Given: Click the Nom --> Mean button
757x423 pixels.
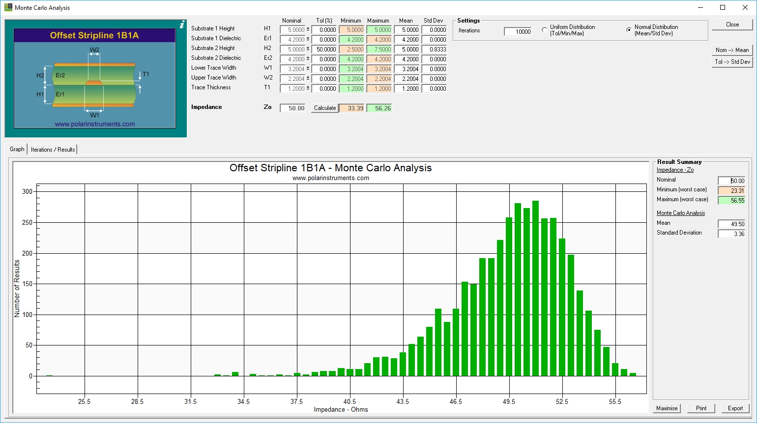Looking at the screenshot, I should 732,50.
